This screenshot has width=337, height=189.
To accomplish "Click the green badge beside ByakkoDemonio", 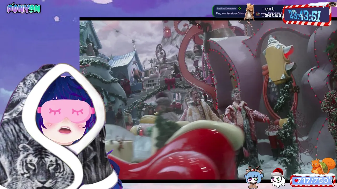I will point(240,8).
